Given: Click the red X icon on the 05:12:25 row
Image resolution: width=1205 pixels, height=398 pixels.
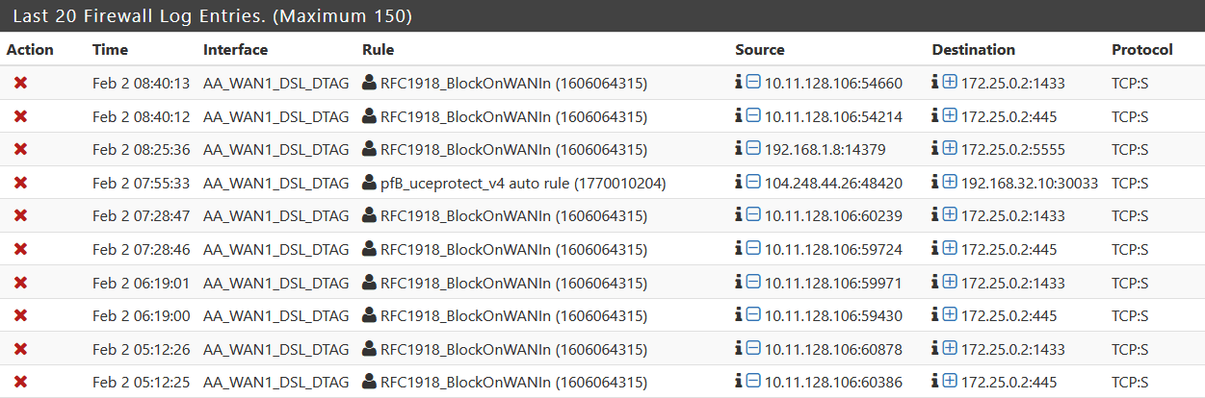Looking at the screenshot, I should 20,382.
